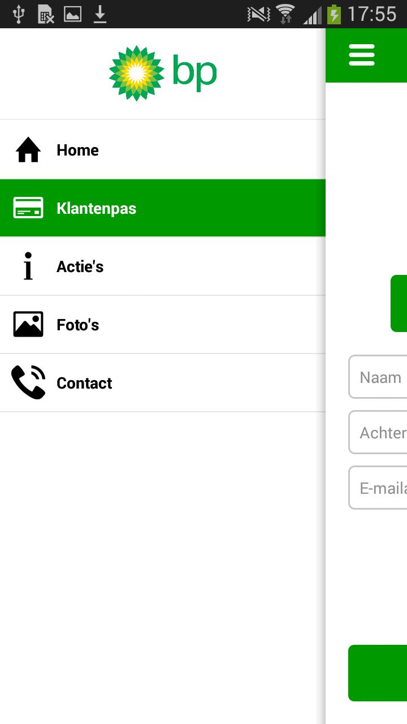The image size is (407, 724).
Task: Click the card icon beside Klantenpas
Action: point(28,208)
